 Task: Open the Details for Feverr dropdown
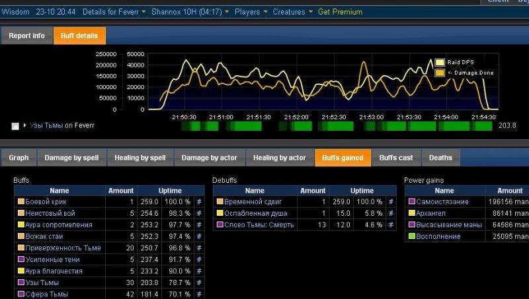114,12
